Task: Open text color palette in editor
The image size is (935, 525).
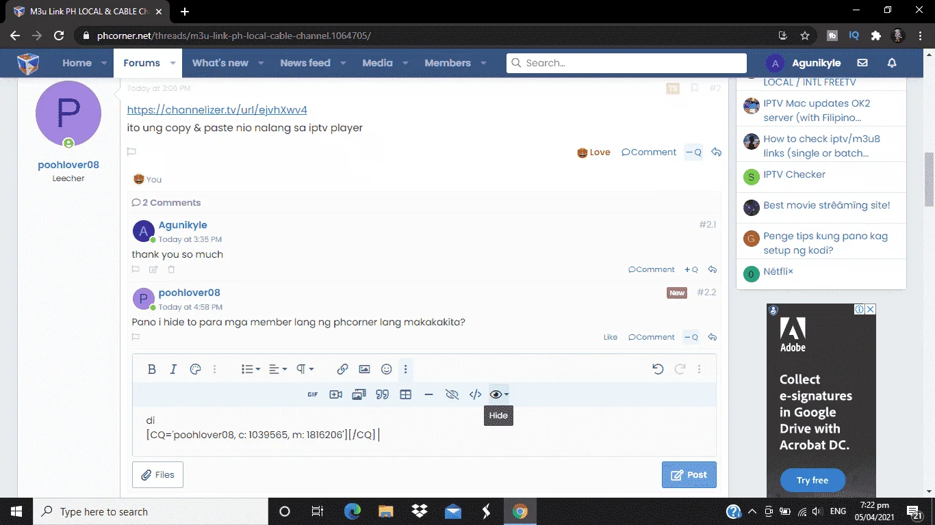Action: (x=195, y=369)
